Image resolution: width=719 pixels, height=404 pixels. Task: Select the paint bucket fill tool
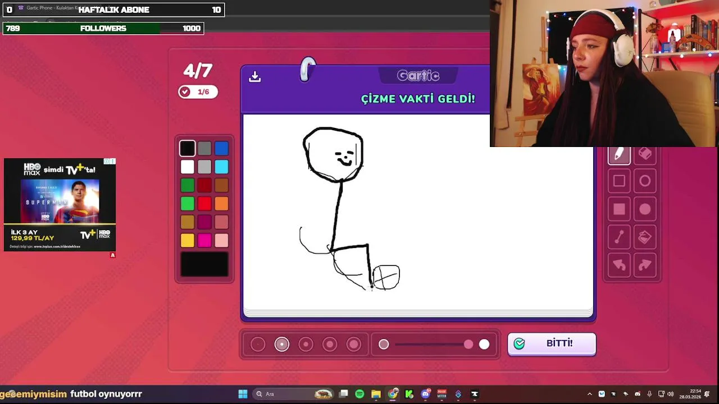pos(645,237)
